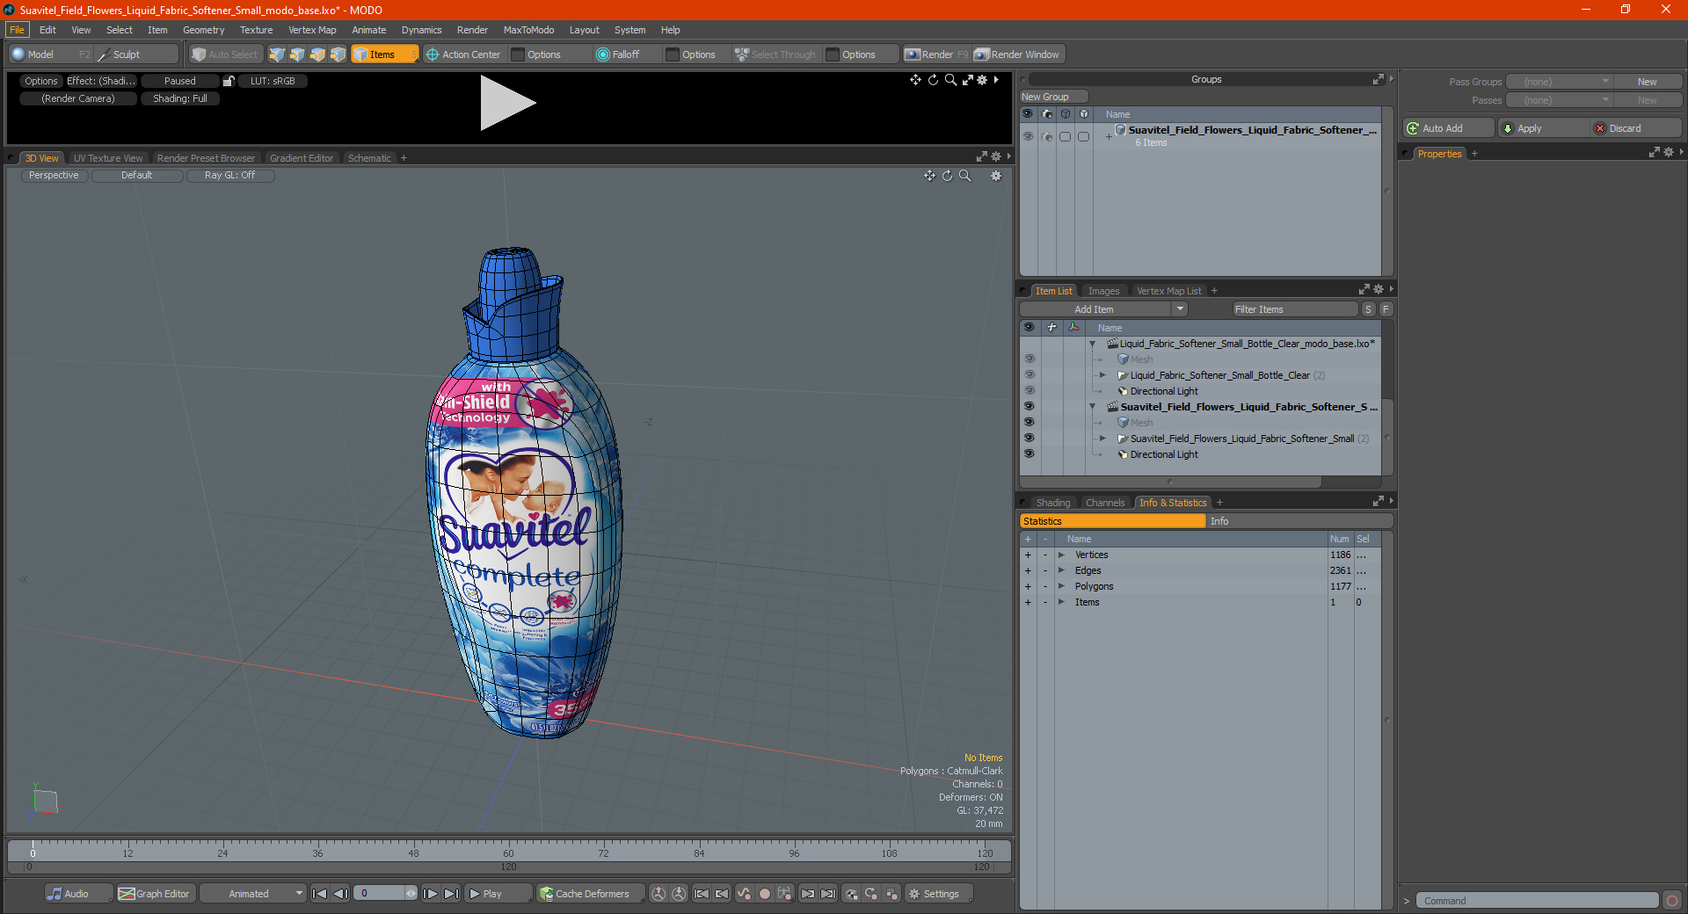The width and height of the screenshot is (1688, 914).
Task: Click the 3D viewport rotate icon
Action: (947, 176)
